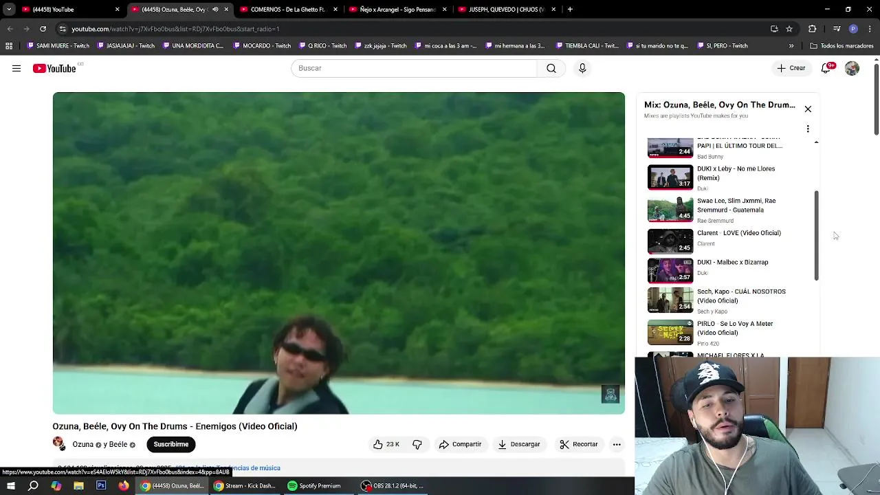The width and height of the screenshot is (880, 495).
Task: Click the Guatemala video thumbnail
Action: [x=670, y=209]
